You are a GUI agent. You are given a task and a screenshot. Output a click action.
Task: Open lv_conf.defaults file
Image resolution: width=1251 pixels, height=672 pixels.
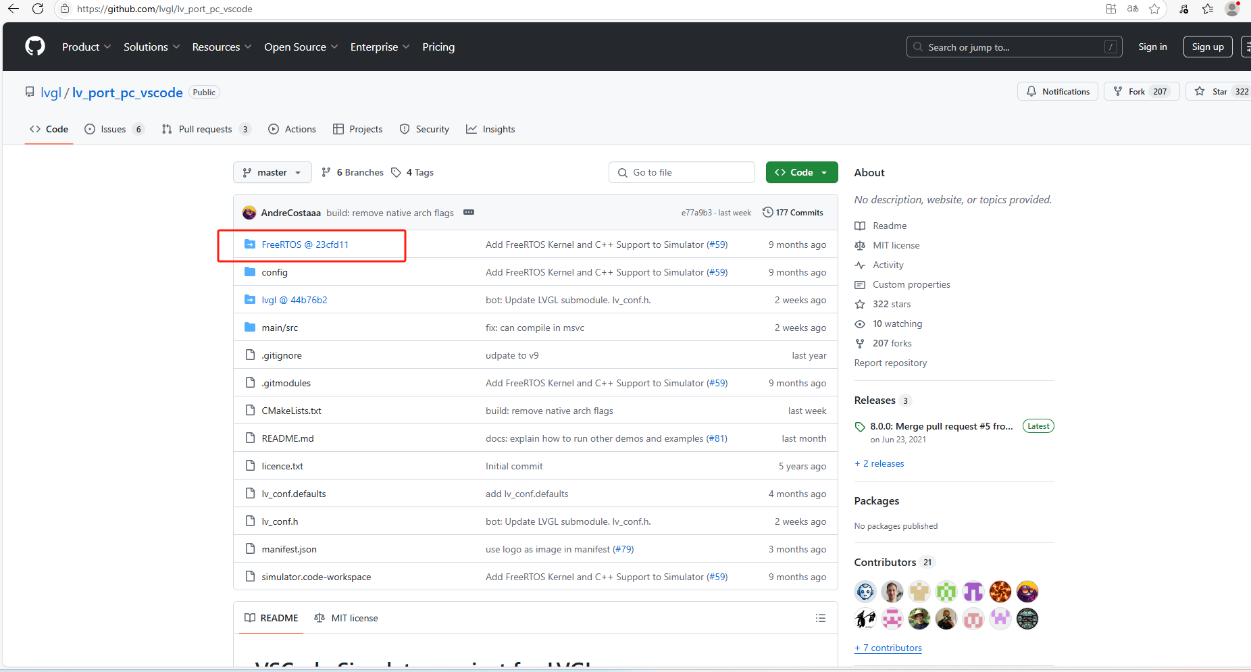pos(294,494)
